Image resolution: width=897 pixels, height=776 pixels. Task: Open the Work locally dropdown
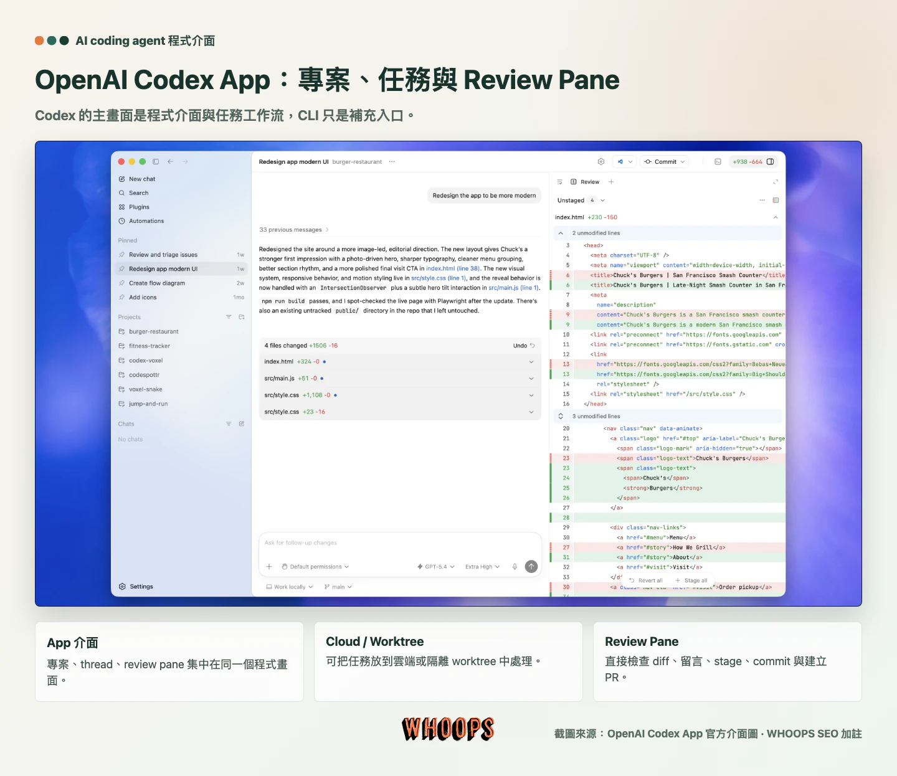click(x=289, y=587)
